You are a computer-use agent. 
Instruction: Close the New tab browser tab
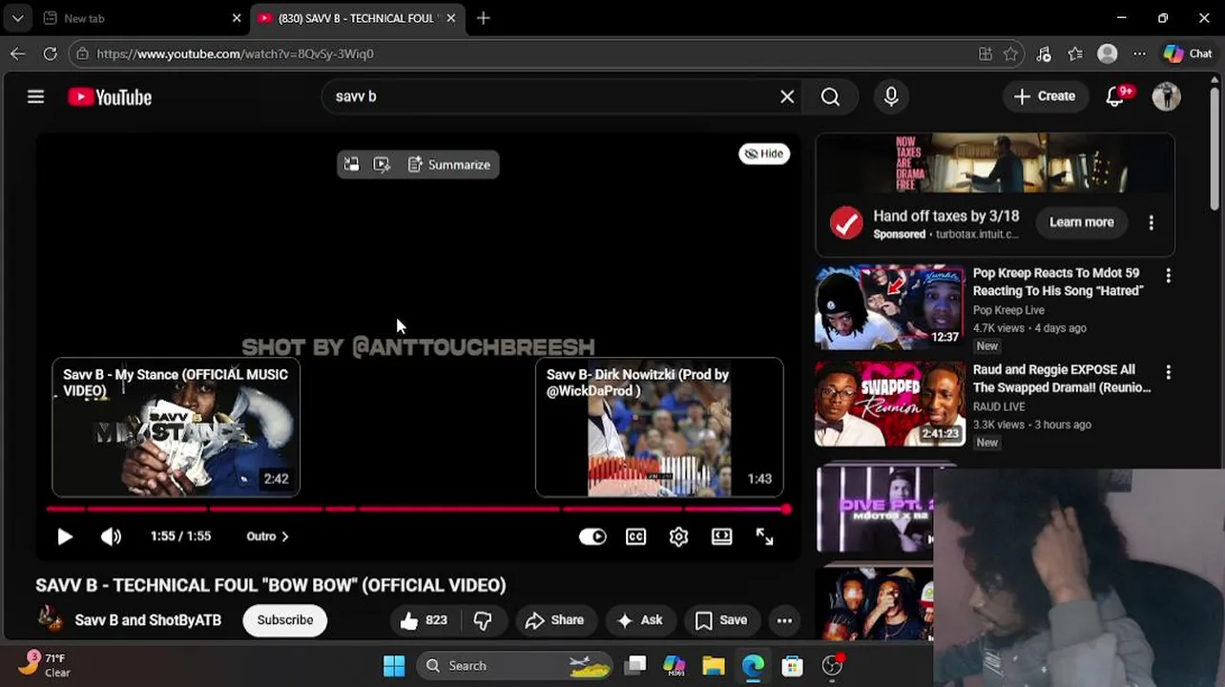[237, 18]
